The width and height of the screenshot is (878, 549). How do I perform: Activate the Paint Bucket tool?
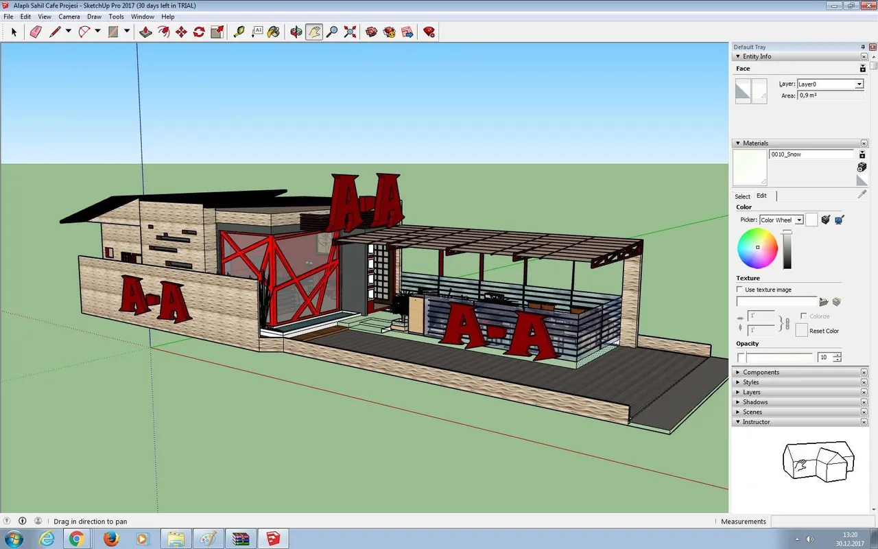click(x=273, y=32)
